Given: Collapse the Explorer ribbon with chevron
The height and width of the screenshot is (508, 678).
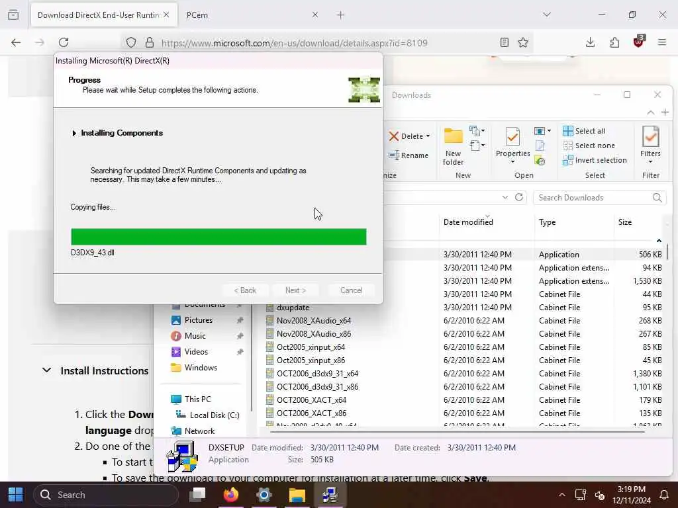Looking at the screenshot, I should tap(650, 112).
